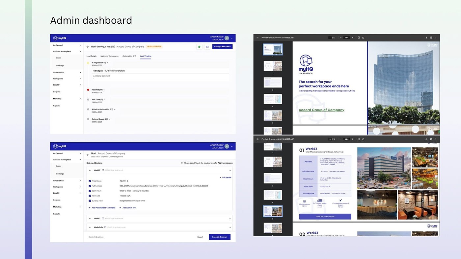Open more options in bottom PDF viewer

coord(436,139)
